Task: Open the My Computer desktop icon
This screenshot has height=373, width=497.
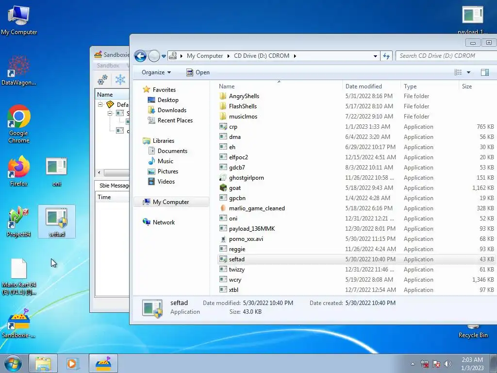Action: pyautogui.click(x=19, y=19)
